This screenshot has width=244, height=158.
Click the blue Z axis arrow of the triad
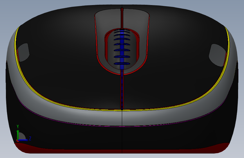tap(23, 140)
